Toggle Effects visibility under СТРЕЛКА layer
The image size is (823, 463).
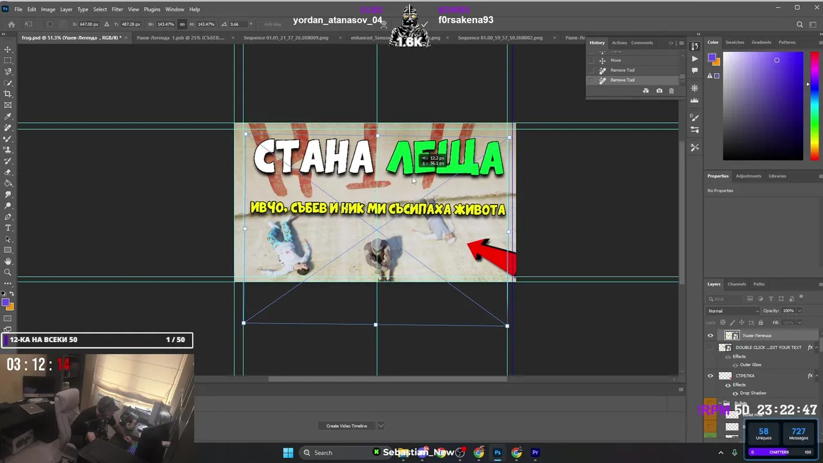[728, 385]
